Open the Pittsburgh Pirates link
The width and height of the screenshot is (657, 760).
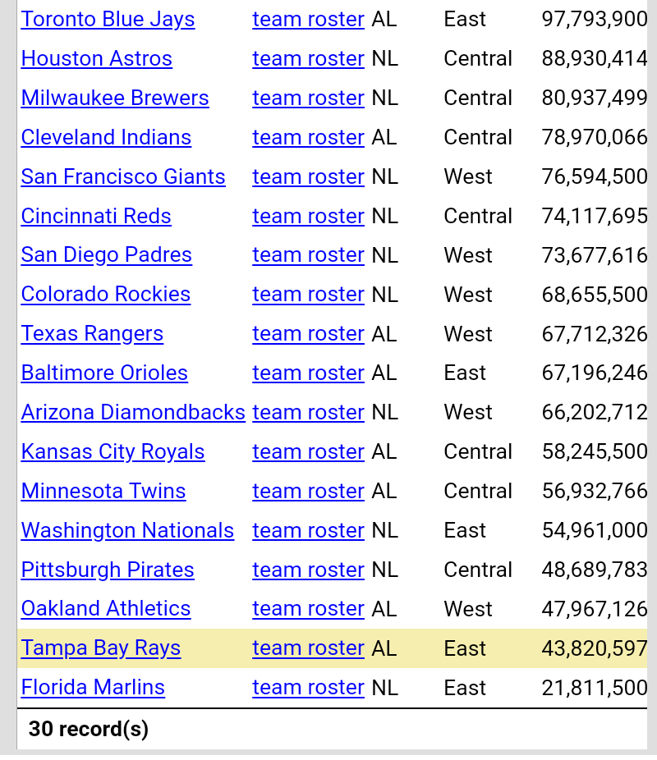[x=108, y=570]
